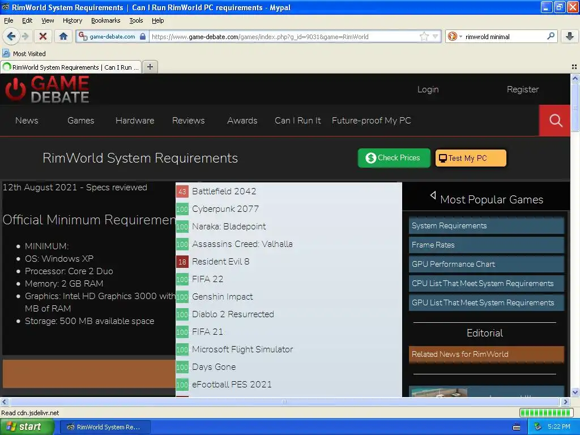580x435 pixels.
Task: Click the Frame Rates sidebar button
Action: pos(487,245)
